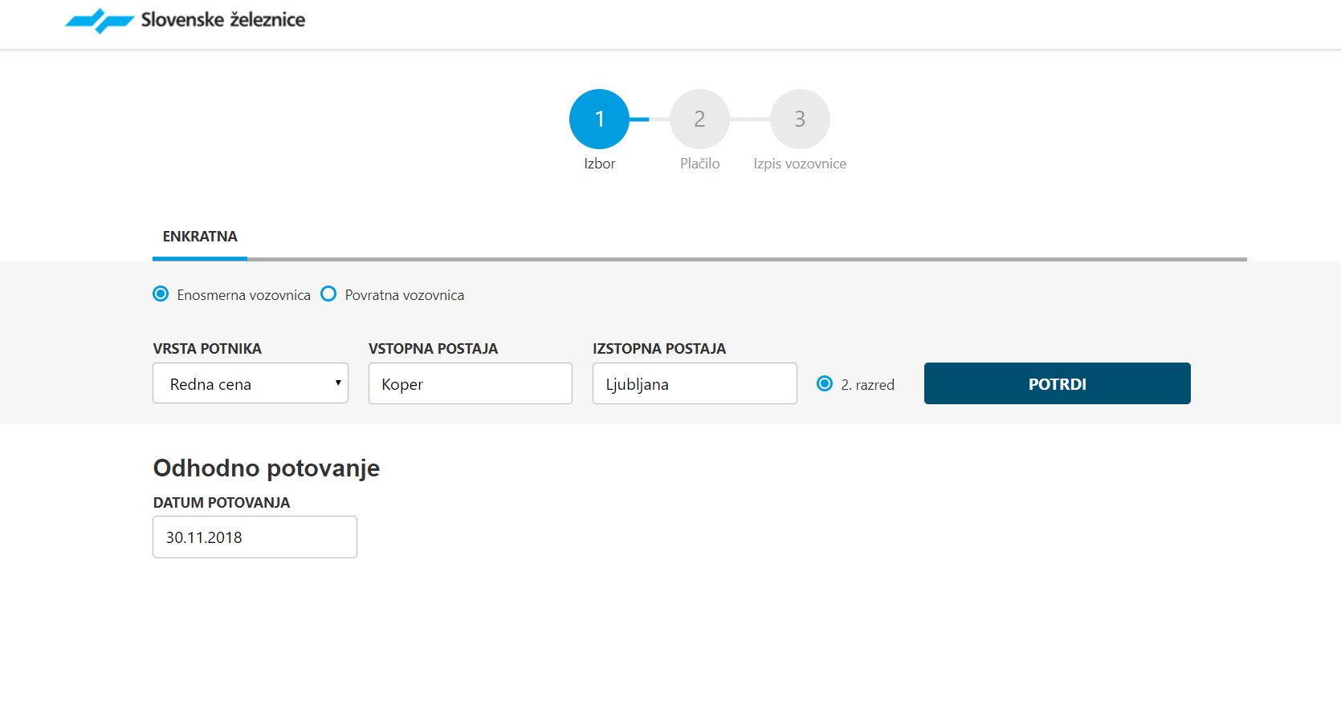Click the VRSTA POTNIKA label
1341x705 pixels.
click(x=207, y=349)
